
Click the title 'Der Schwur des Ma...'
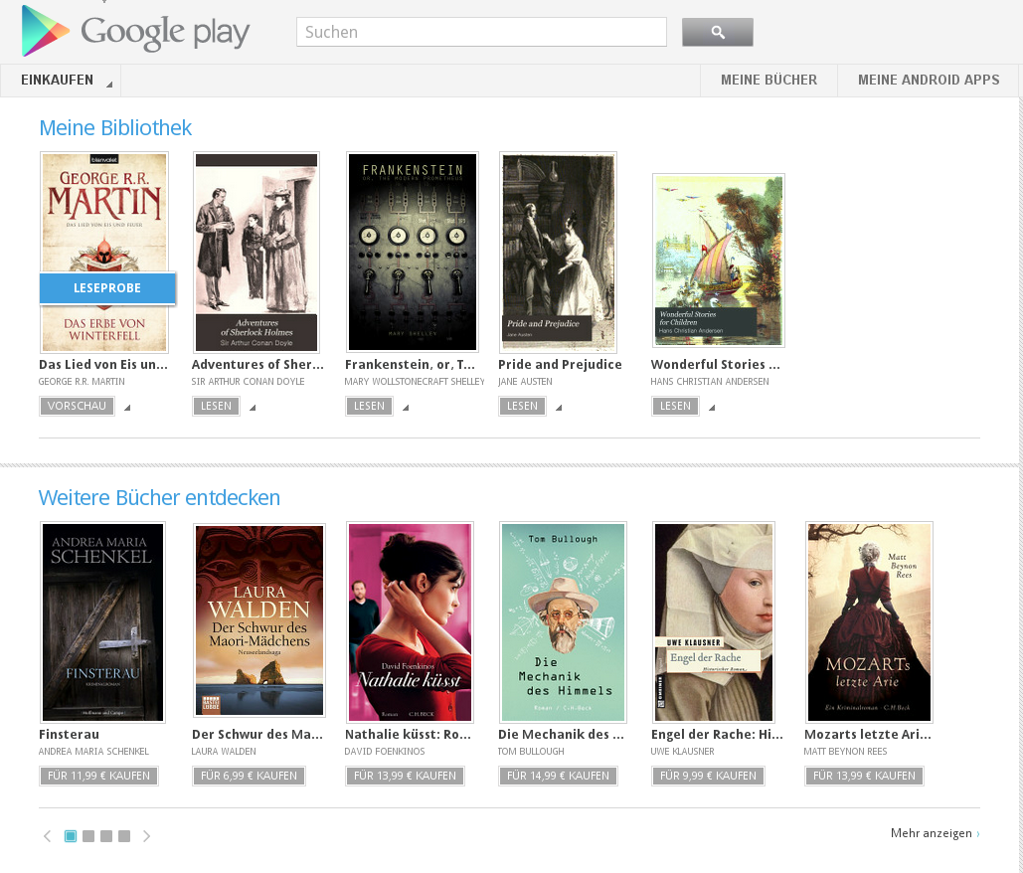257,735
